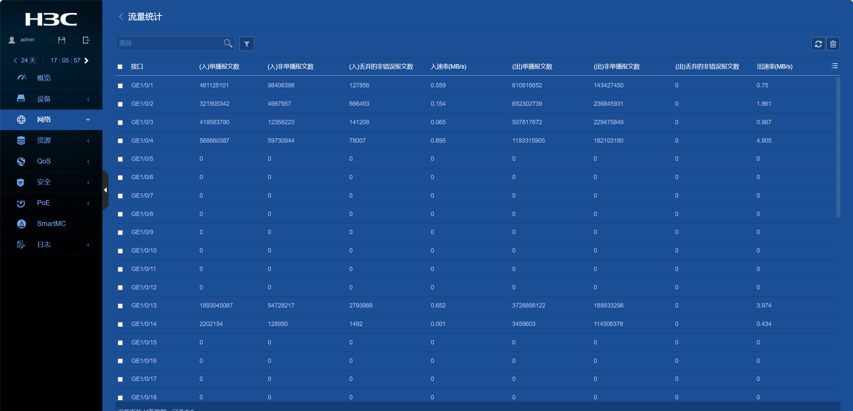Viewport: 853px width, 411px height.
Task: Click the logout icon beside admin
Action: point(86,40)
